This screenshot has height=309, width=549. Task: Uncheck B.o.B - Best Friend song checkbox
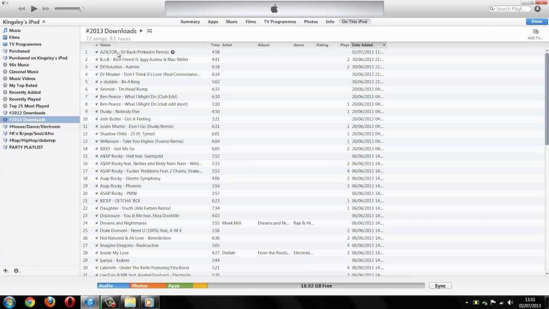pyautogui.click(x=97, y=59)
